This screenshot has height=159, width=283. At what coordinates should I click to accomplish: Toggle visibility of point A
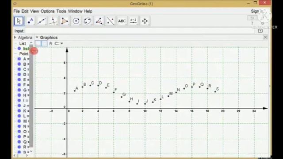[19, 59]
